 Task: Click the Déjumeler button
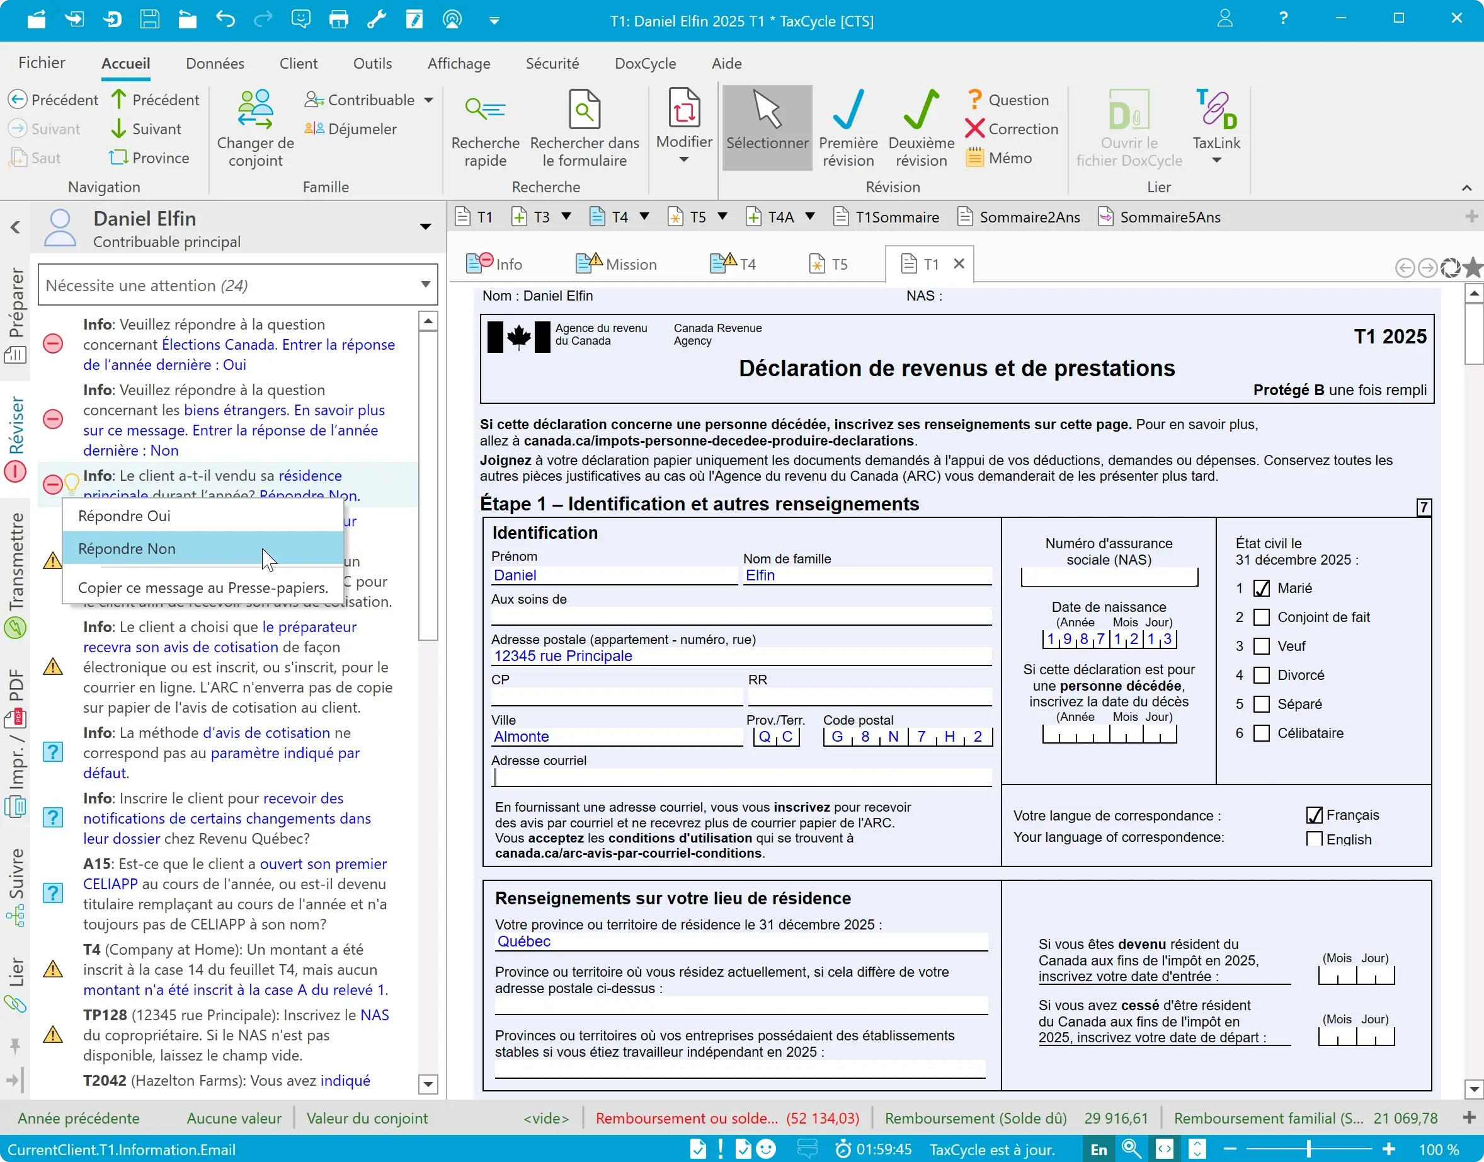tap(351, 129)
